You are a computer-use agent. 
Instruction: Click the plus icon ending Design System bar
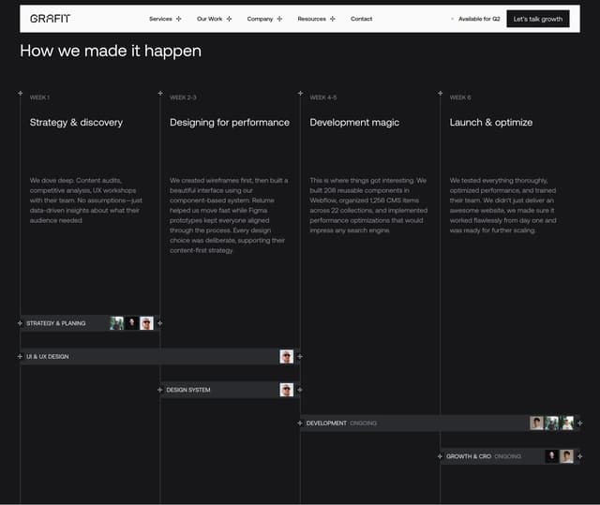(300, 390)
